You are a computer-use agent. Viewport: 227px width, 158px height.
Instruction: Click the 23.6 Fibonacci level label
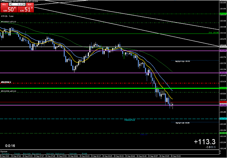point(214,32)
